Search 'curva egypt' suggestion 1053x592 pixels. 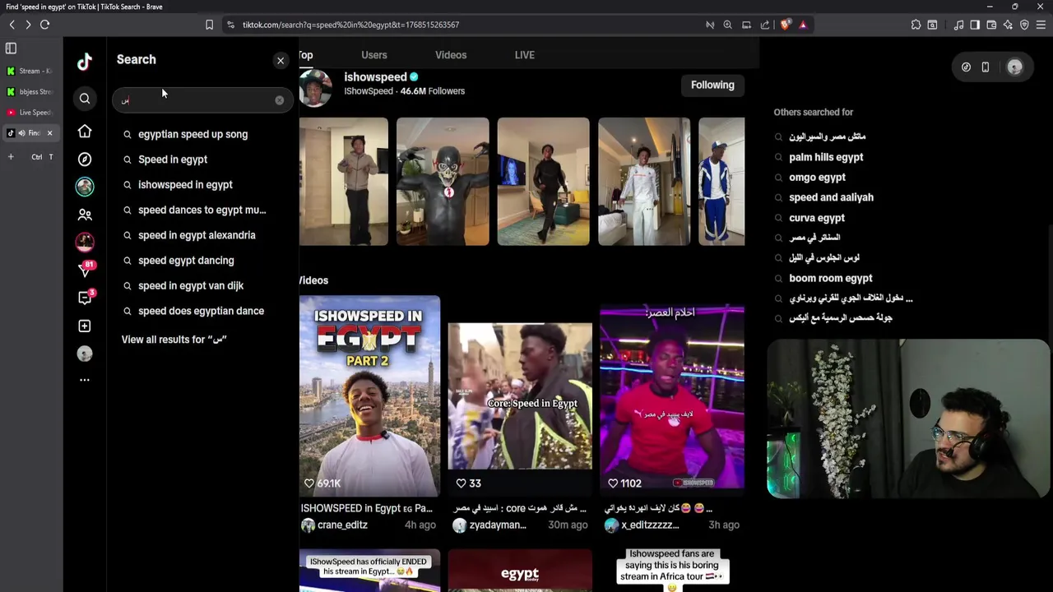817,218
